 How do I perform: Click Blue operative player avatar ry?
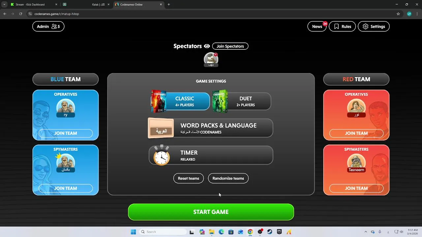66,108
